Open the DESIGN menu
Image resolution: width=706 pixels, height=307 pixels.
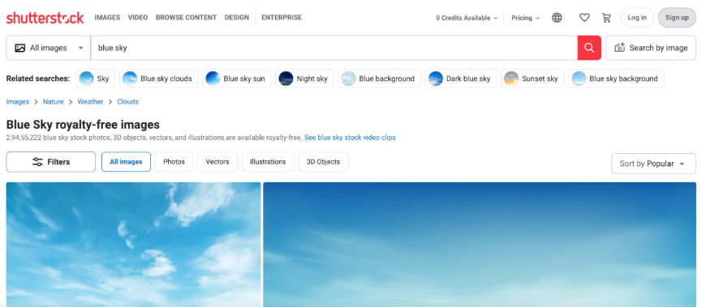[x=237, y=18]
